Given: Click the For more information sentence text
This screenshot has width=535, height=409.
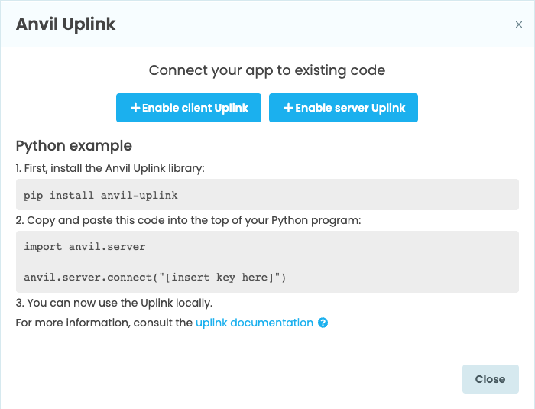Looking at the screenshot, I should (x=104, y=323).
